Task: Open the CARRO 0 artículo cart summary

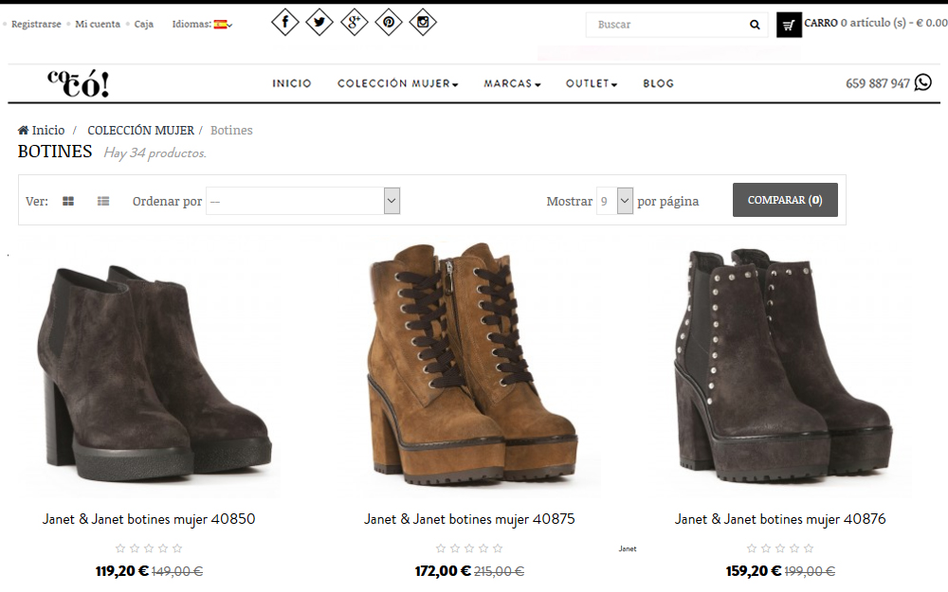Action: click(875, 23)
